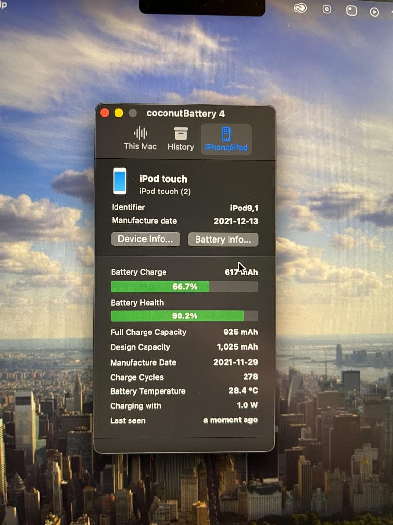Open the Device Info dialog
This screenshot has height=525, width=393.
coord(145,239)
